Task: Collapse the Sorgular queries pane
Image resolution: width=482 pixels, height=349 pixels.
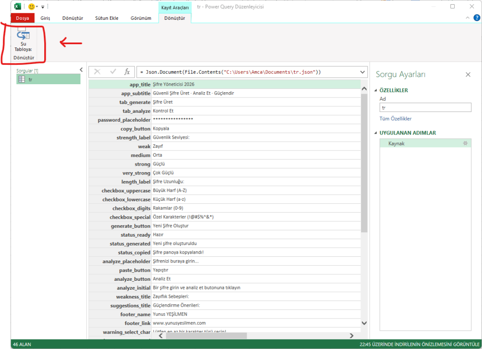Action: (81, 70)
